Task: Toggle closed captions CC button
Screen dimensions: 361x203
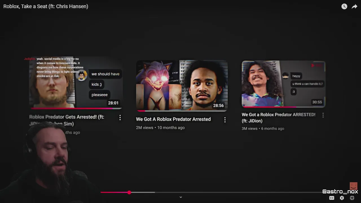Action: pyautogui.click(x=332, y=198)
